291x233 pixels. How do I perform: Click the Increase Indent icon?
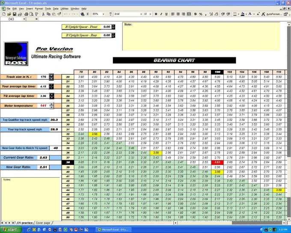pos(228,14)
